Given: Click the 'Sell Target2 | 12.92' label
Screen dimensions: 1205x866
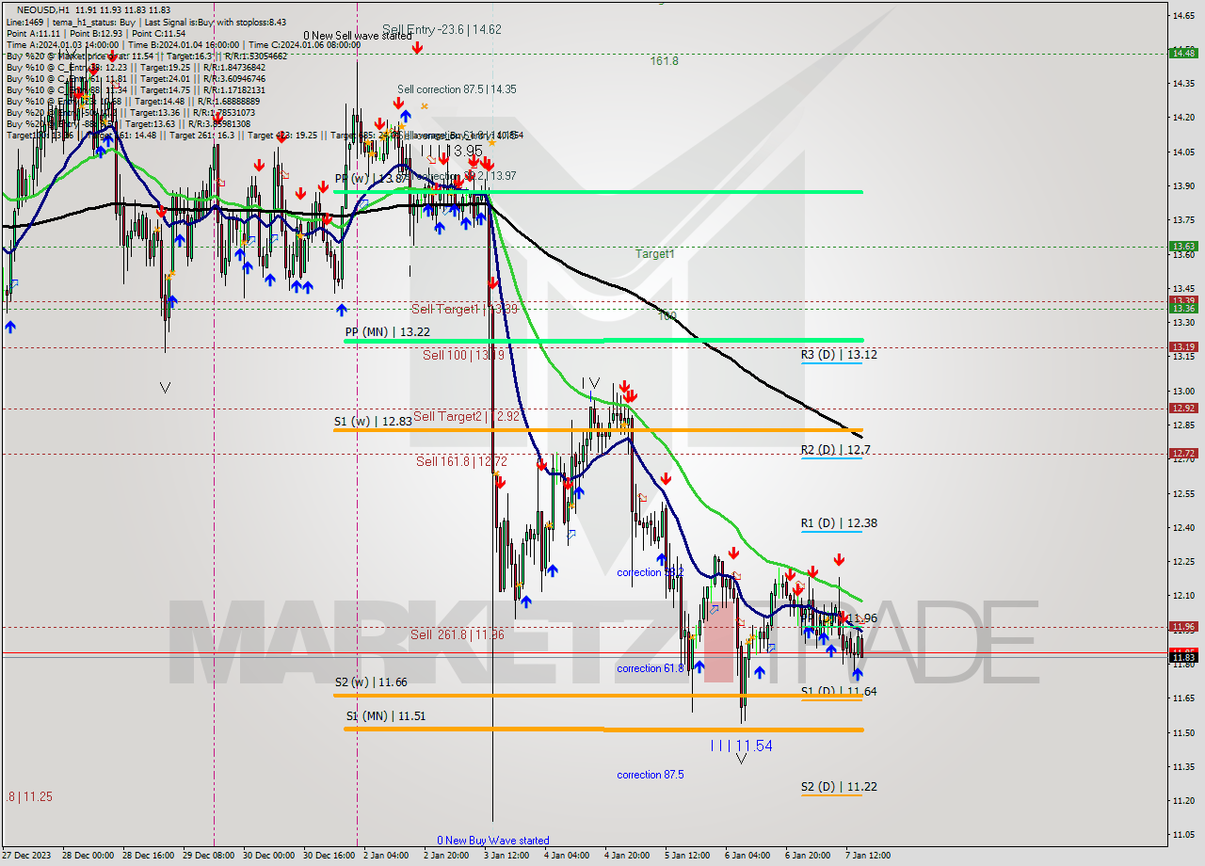Looking at the screenshot, I should pyautogui.click(x=467, y=416).
